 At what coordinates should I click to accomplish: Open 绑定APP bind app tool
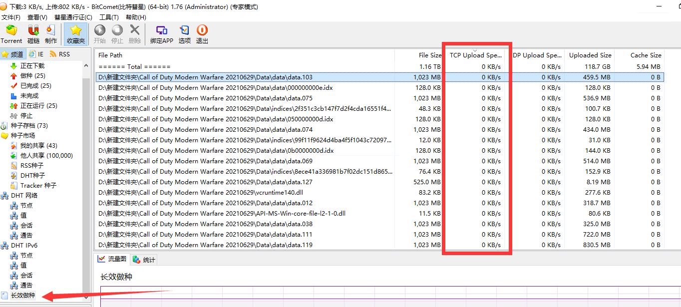pyautogui.click(x=162, y=34)
